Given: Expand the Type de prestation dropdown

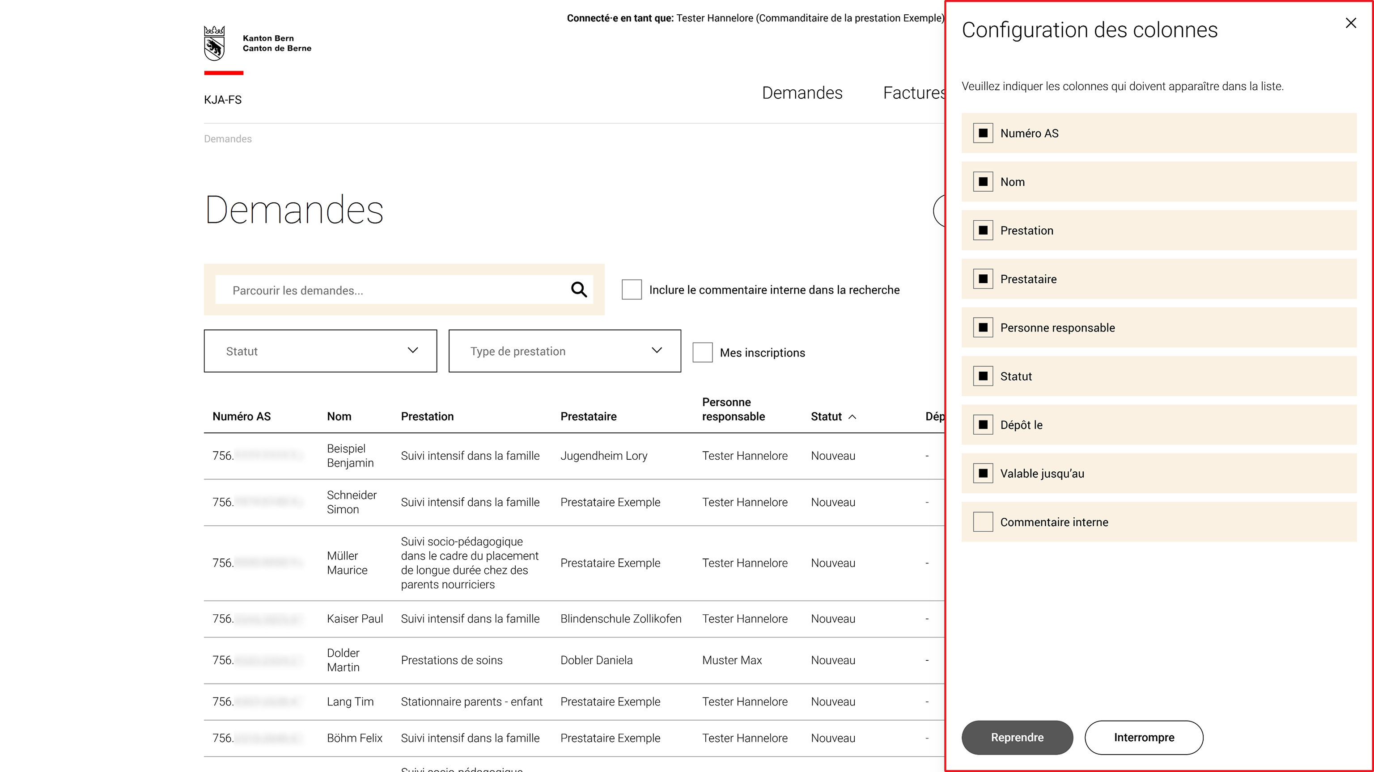Looking at the screenshot, I should coord(565,351).
